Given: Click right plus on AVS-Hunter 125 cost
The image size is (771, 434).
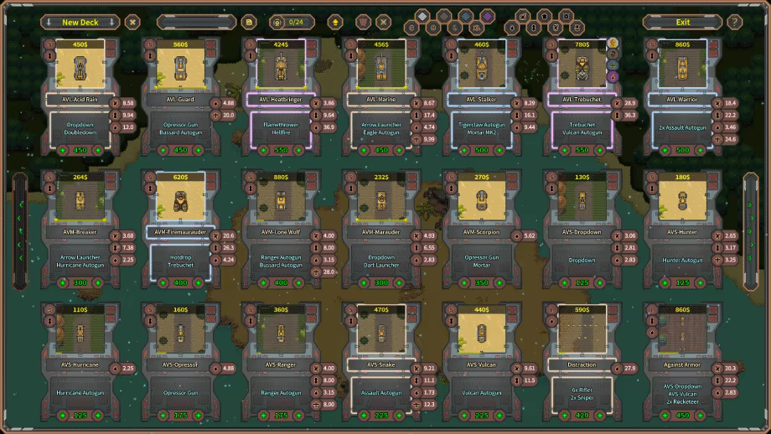Looking at the screenshot, I should tap(701, 282).
